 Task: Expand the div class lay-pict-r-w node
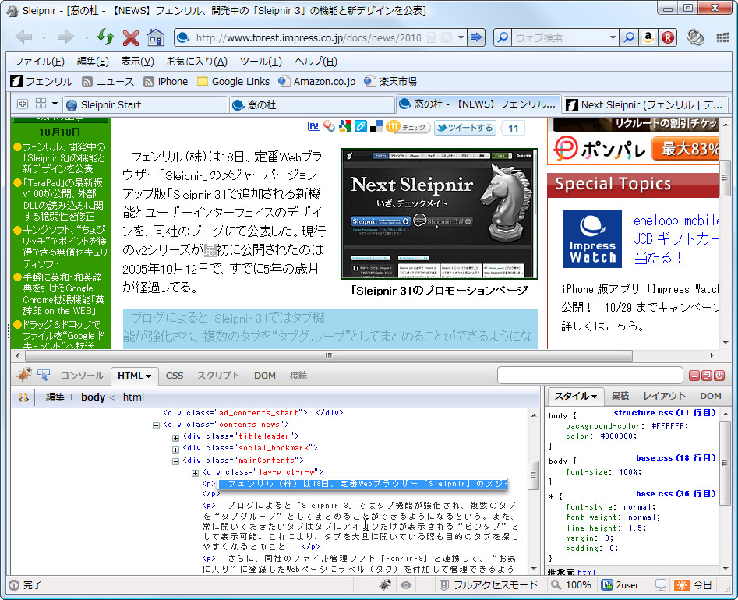196,473
